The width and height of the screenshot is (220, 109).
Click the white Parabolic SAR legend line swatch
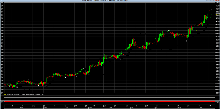point(24,95)
